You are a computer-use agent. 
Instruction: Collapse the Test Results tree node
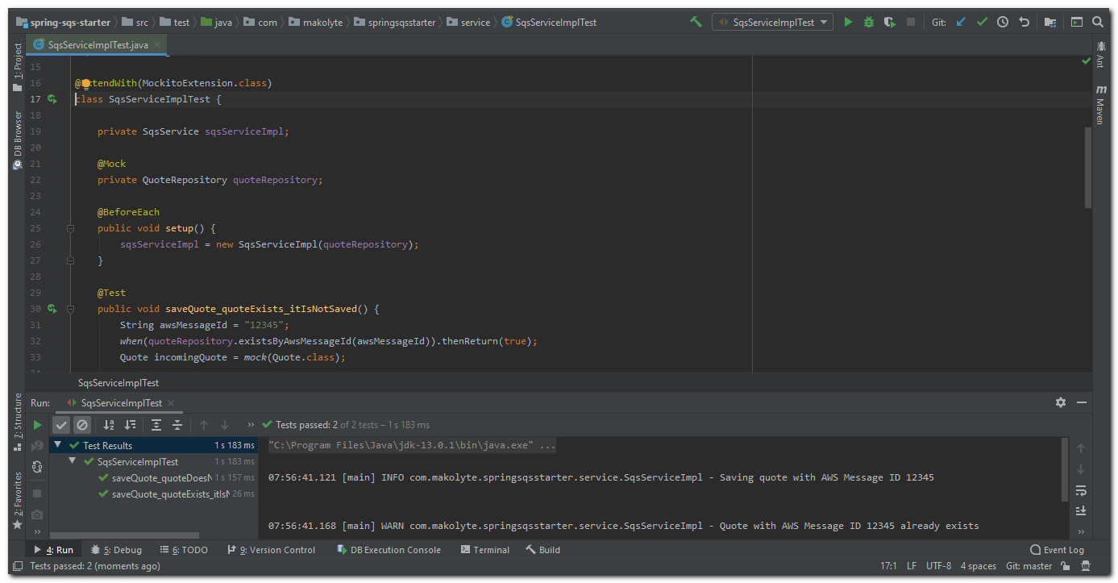tap(56, 444)
